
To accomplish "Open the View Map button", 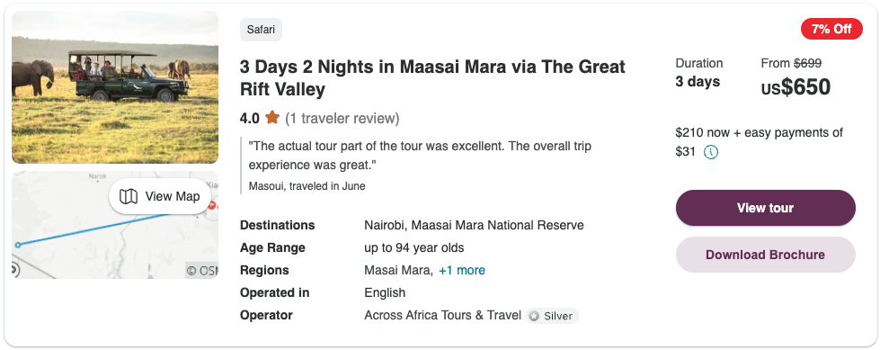I will pyautogui.click(x=160, y=196).
